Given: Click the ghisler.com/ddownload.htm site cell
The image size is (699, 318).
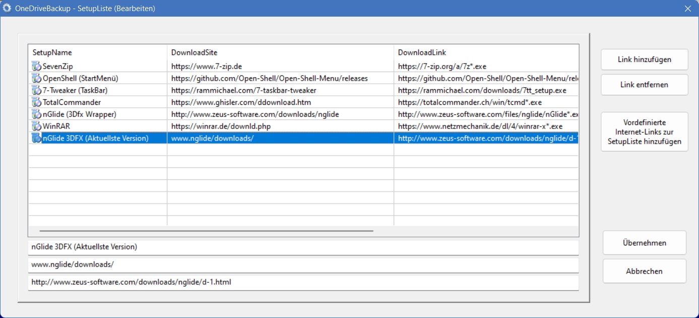Looking at the screenshot, I should [281, 102].
